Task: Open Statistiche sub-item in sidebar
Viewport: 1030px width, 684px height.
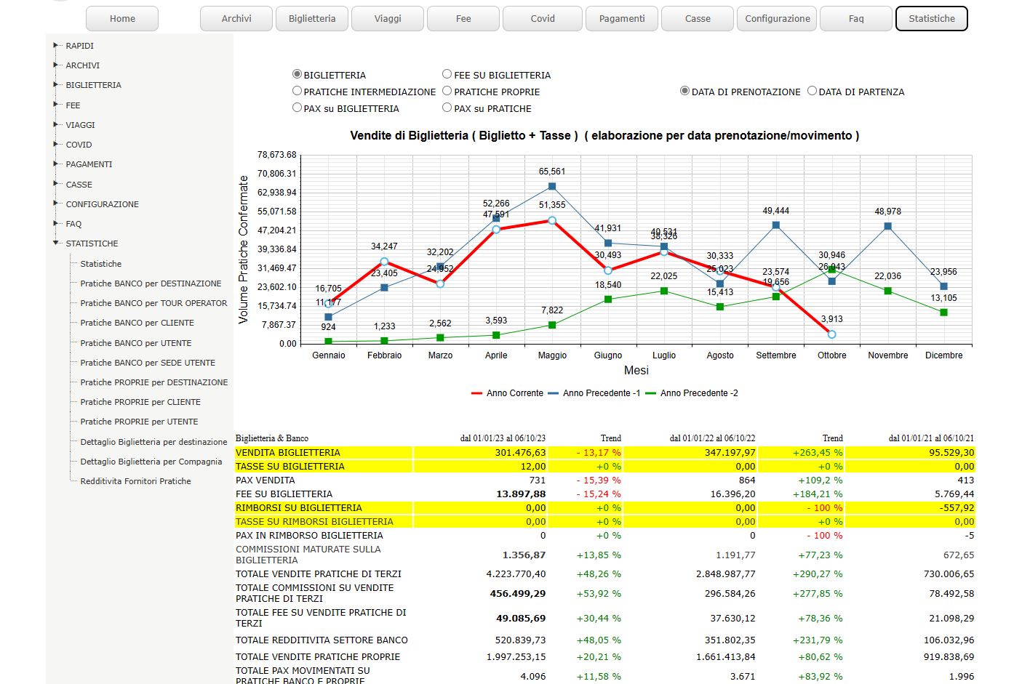Action: tap(101, 264)
